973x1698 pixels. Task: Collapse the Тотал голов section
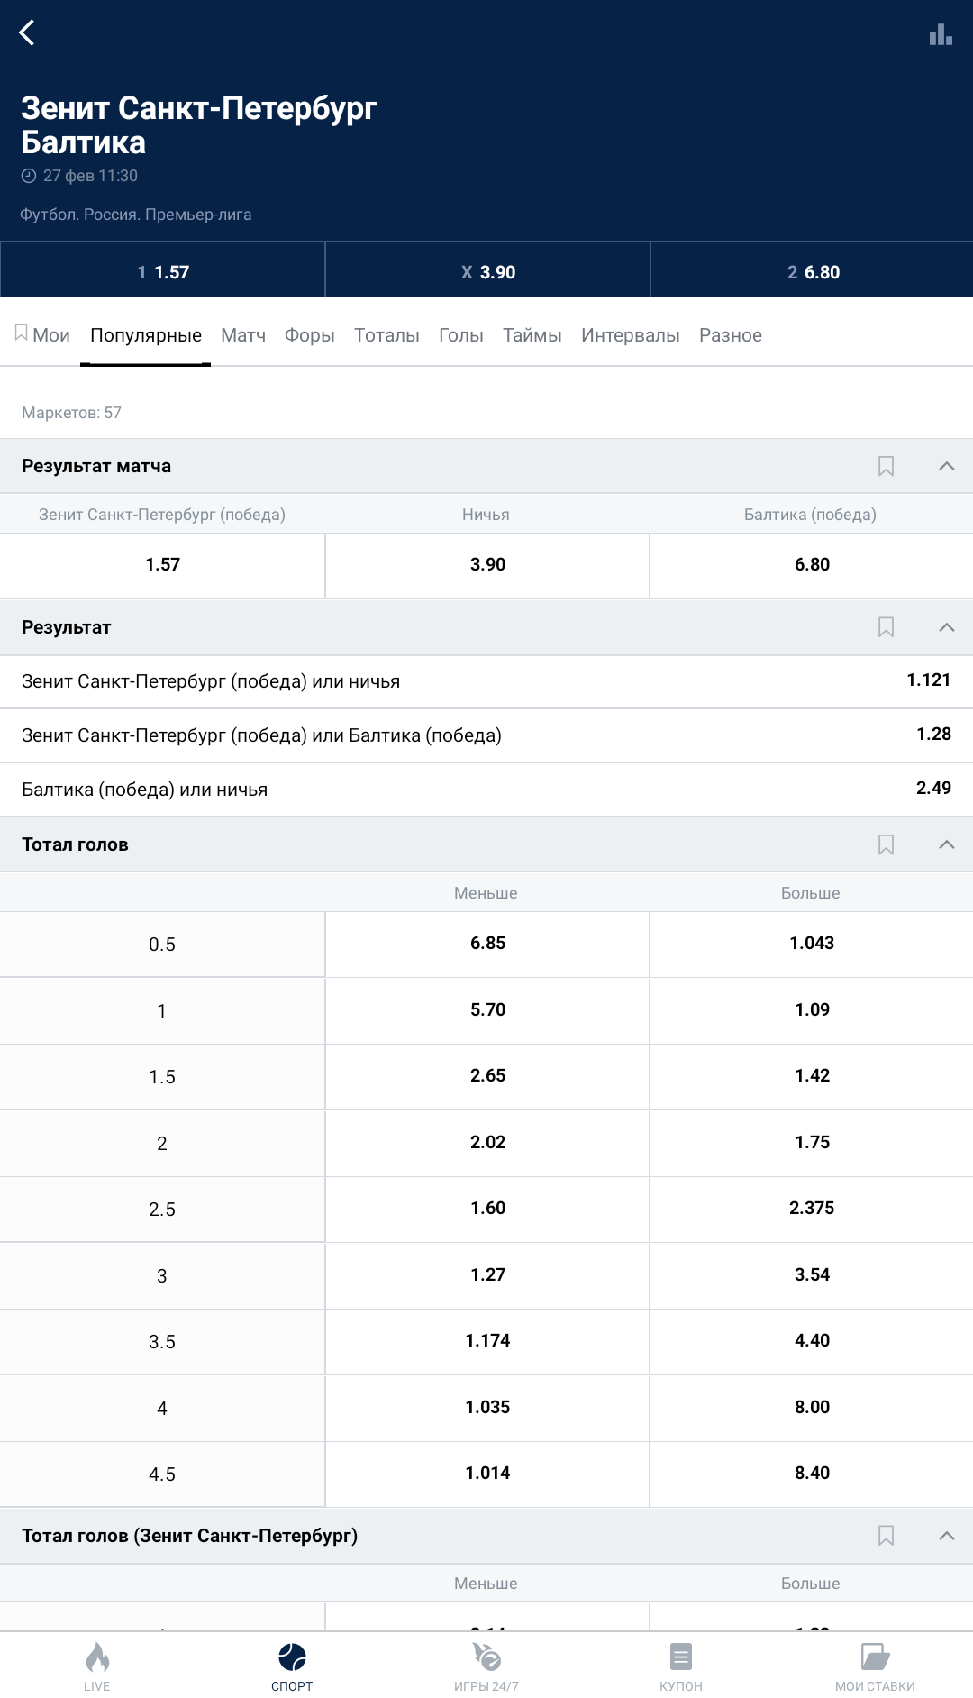[x=946, y=844]
